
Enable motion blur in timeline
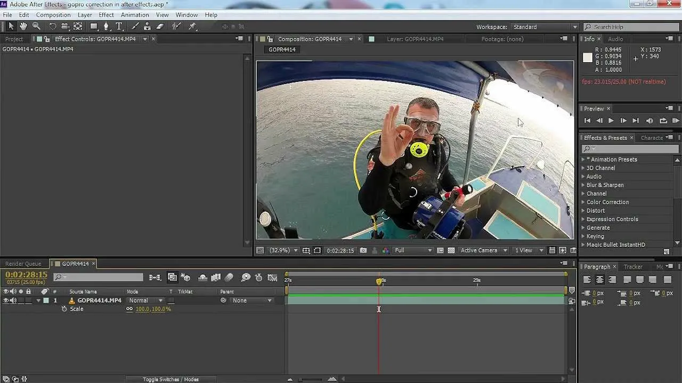point(229,278)
